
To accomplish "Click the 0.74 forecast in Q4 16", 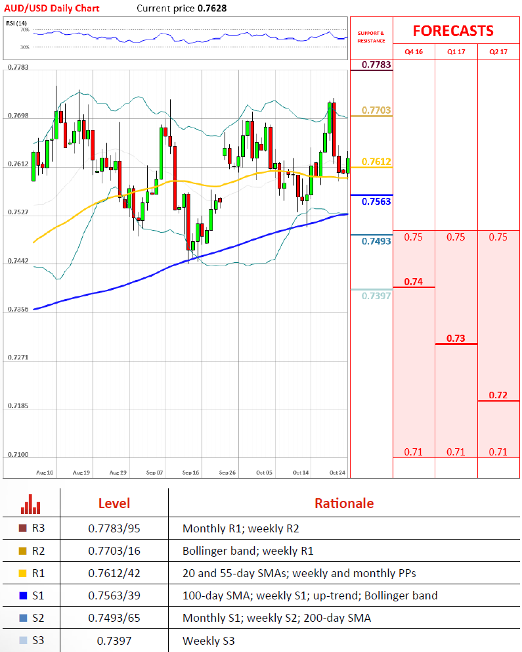I will tap(414, 281).
